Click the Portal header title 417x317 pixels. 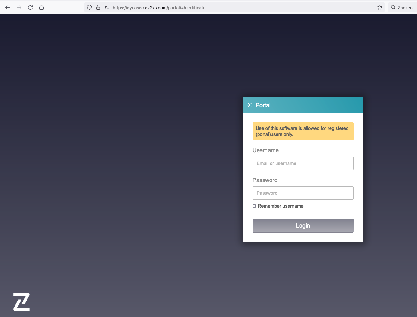(263, 105)
